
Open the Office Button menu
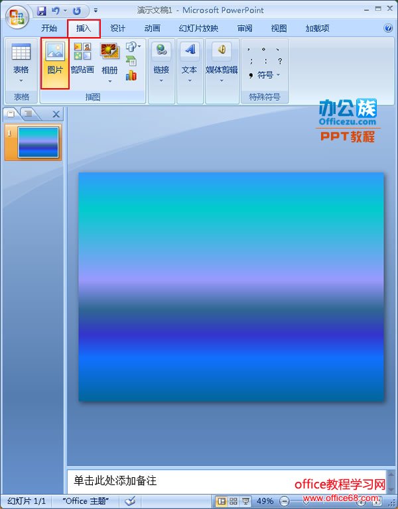coord(17,17)
